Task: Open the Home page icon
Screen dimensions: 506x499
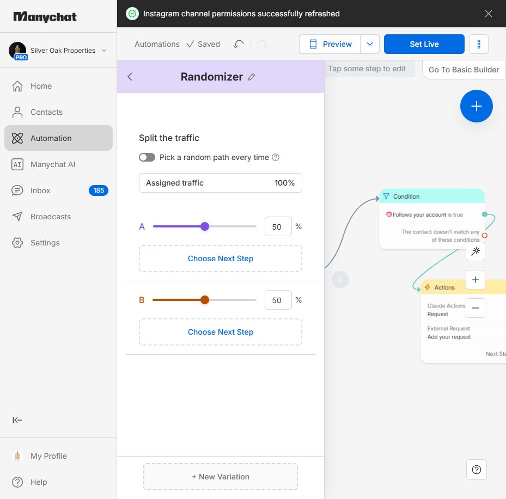Action: pos(17,86)
